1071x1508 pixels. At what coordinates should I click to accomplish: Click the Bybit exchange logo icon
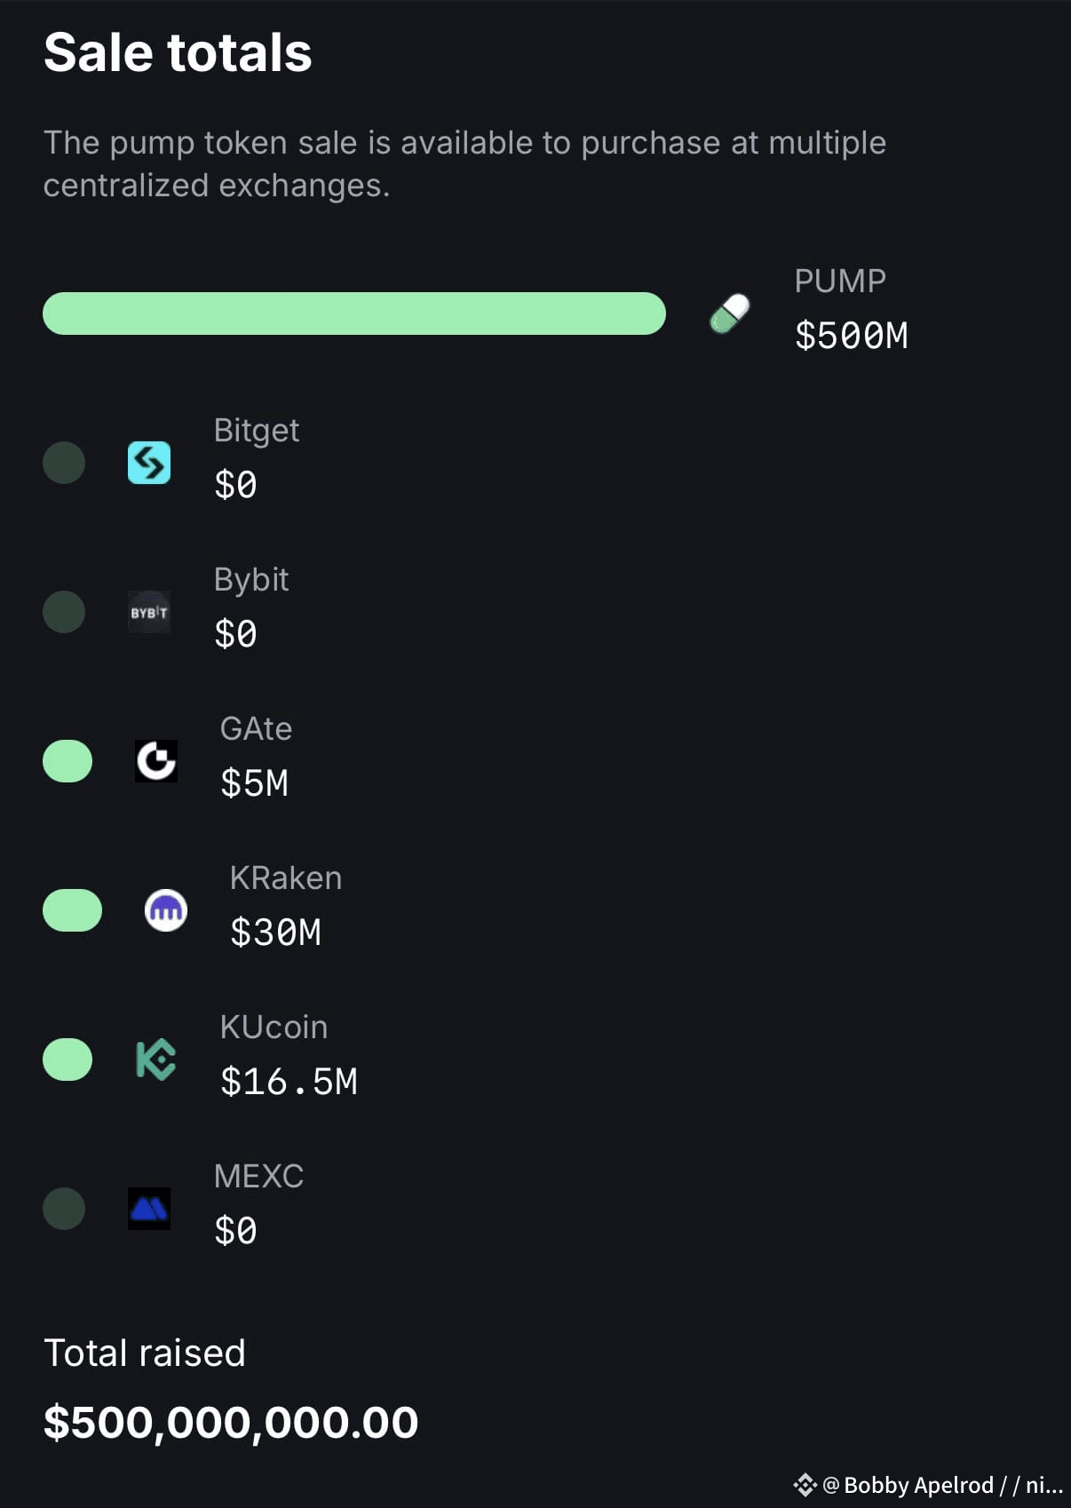pyautogui.click(x=149, y=612)
